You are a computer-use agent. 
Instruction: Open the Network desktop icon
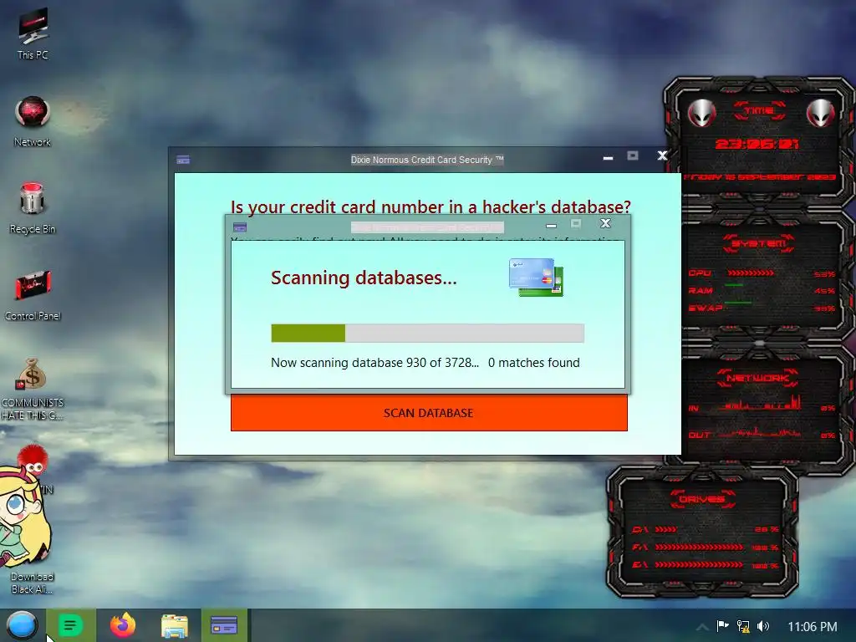tap(33, 121)
